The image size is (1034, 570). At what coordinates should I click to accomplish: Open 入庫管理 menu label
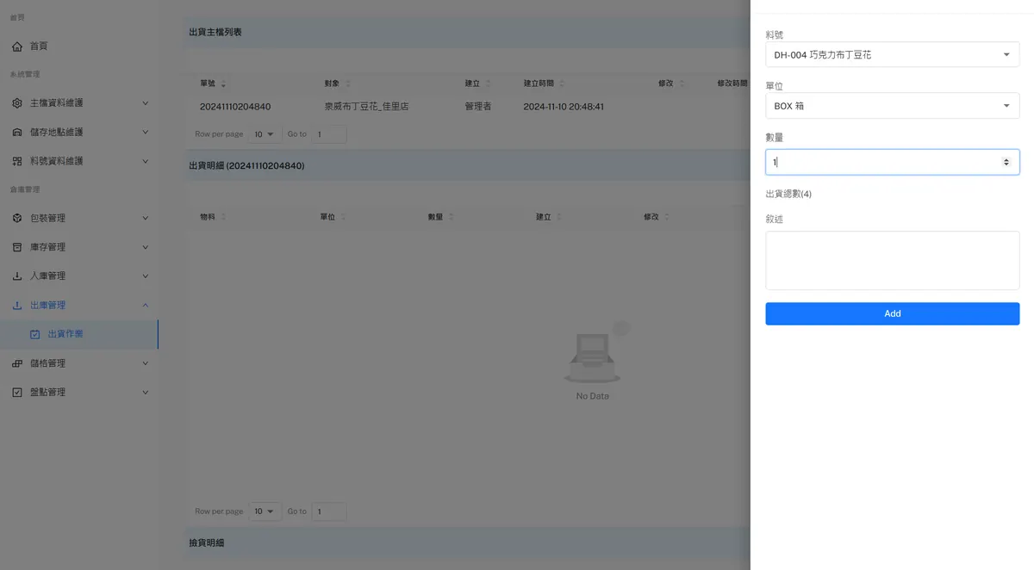(48, 276)
